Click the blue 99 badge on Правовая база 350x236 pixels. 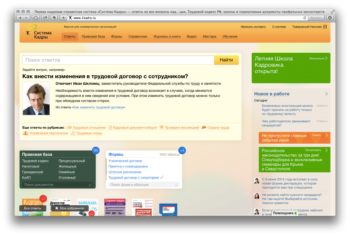[x=96, y=150]
